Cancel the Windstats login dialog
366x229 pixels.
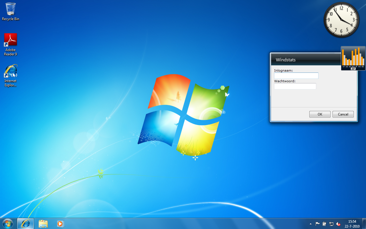point(343,114)
